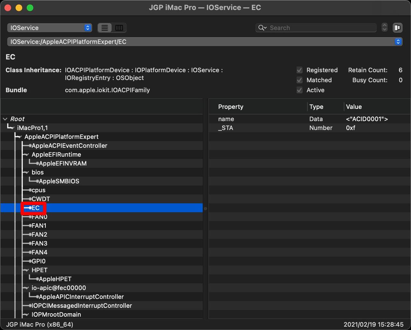Open the IOService path dropdown

205,42
